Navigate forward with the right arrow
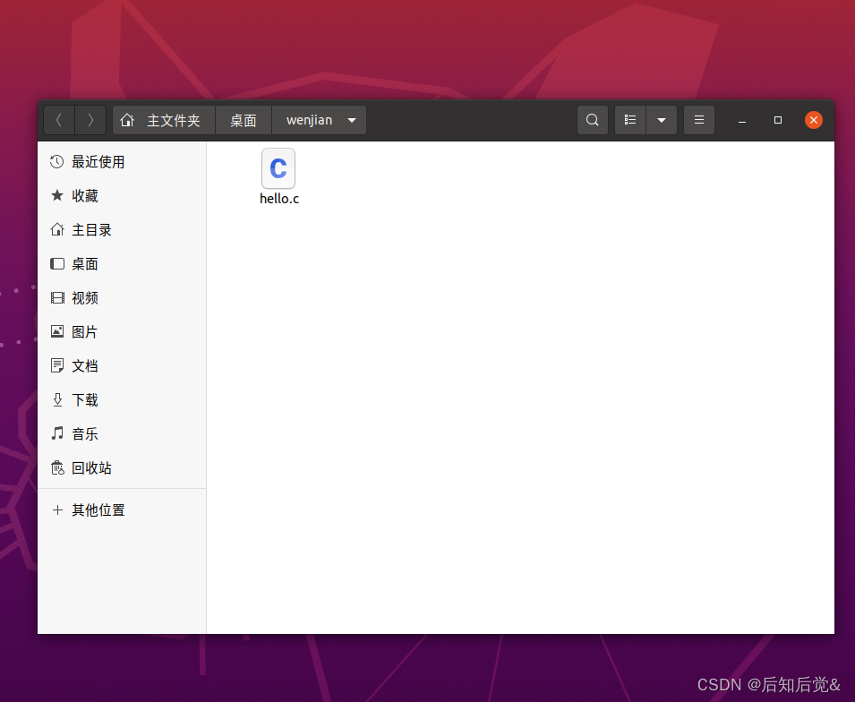Viewport: 855px width, 702px height. pos(90,119)
